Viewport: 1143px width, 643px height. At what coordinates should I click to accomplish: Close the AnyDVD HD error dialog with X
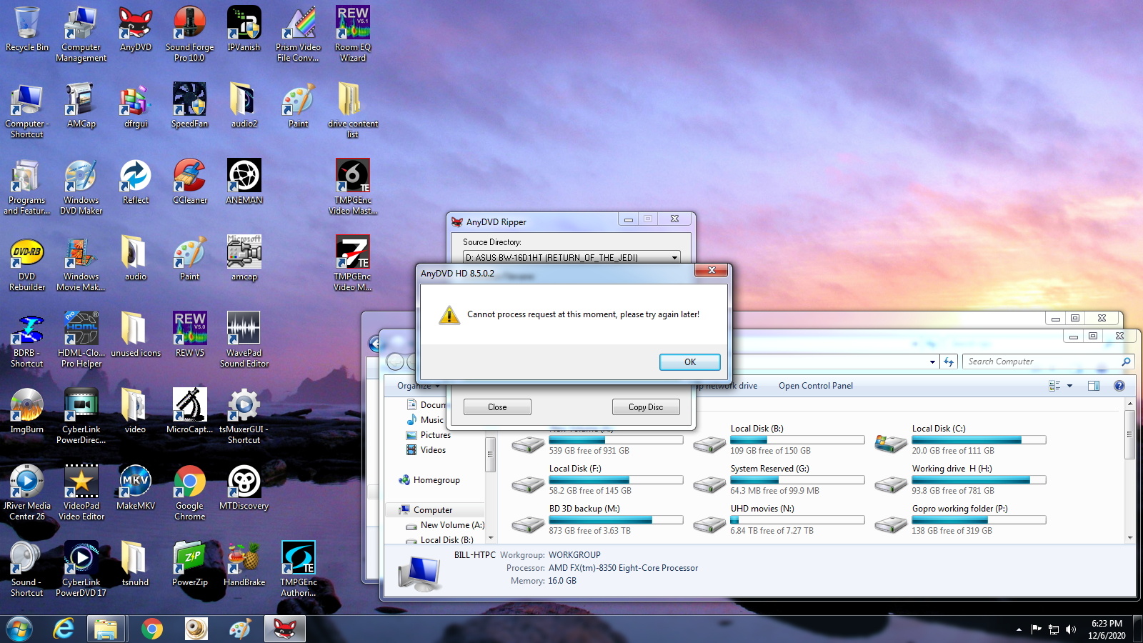pos(712,270)
